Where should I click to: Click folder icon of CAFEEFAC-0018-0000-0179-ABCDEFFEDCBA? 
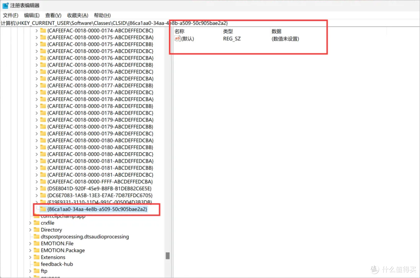[43, 120]
